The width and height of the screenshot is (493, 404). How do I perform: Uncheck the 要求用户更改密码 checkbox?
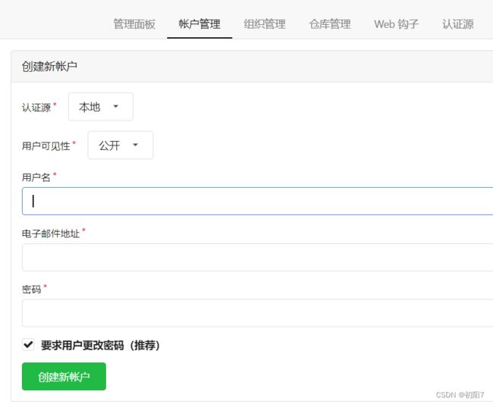28,345
